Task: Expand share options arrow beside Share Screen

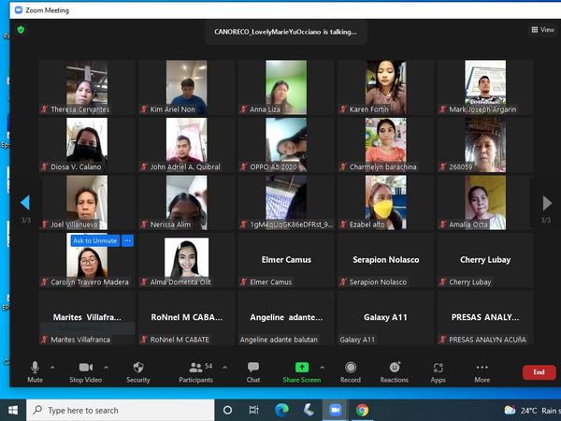Action: 323,368
